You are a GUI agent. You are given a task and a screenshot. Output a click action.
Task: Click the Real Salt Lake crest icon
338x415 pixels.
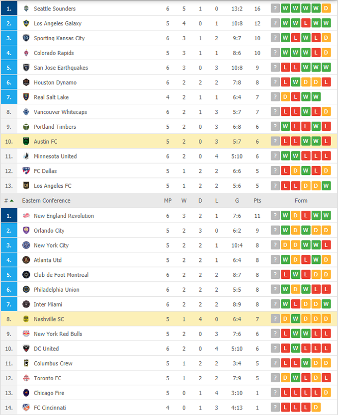(26, 97)
